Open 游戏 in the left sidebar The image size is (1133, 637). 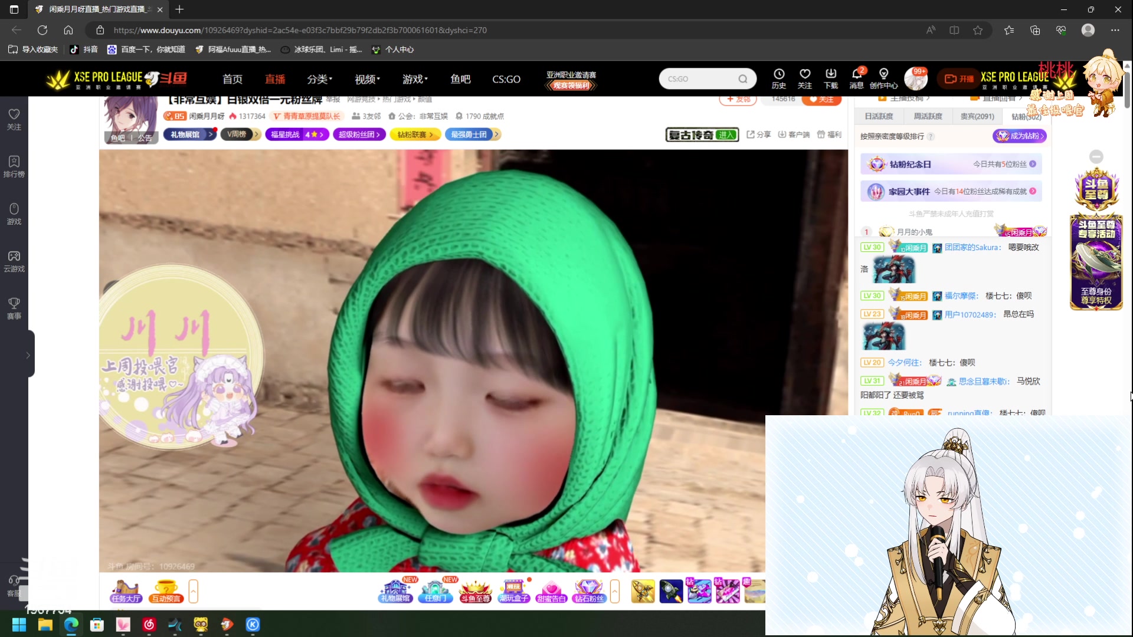14,214
